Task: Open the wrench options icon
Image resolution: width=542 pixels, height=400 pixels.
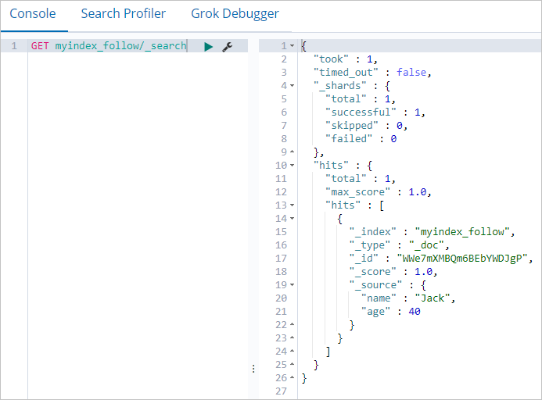Action: (227, 46)
